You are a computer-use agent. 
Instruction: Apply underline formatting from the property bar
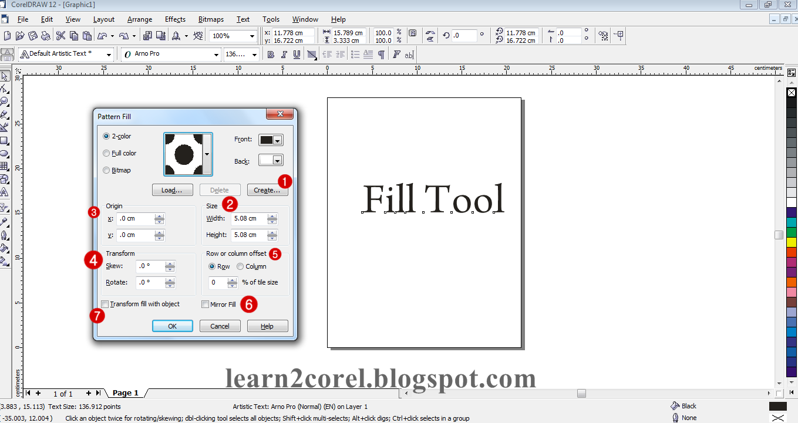pyautogui.click(x=297, y=54)
